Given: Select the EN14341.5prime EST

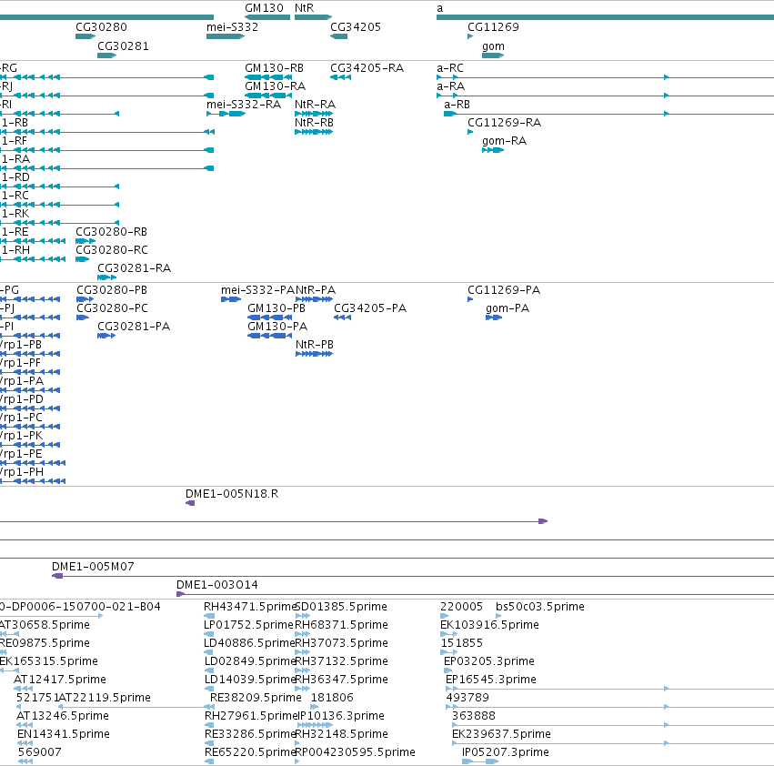Looking at the screenshot, I should click(25, 743).
